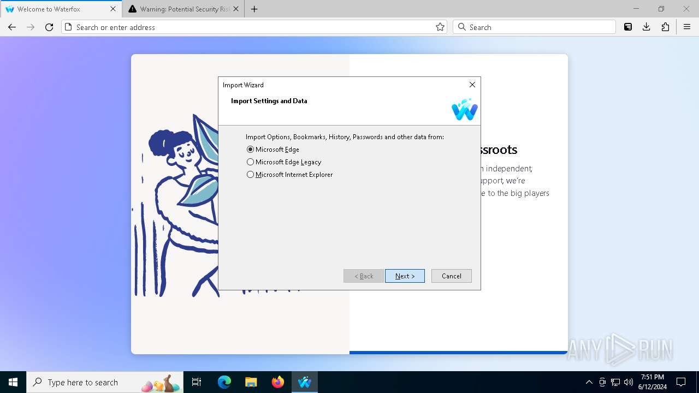Open the notification center icon

681,382
